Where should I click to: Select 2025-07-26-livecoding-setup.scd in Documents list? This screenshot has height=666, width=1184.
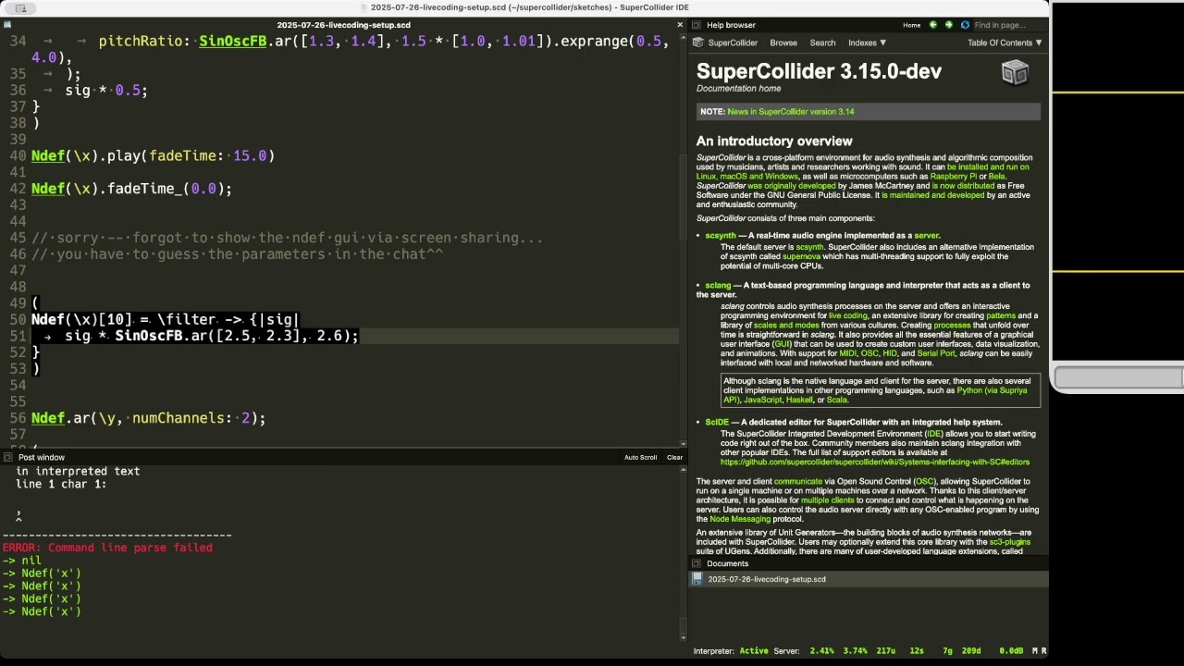[x=869, y=579]
